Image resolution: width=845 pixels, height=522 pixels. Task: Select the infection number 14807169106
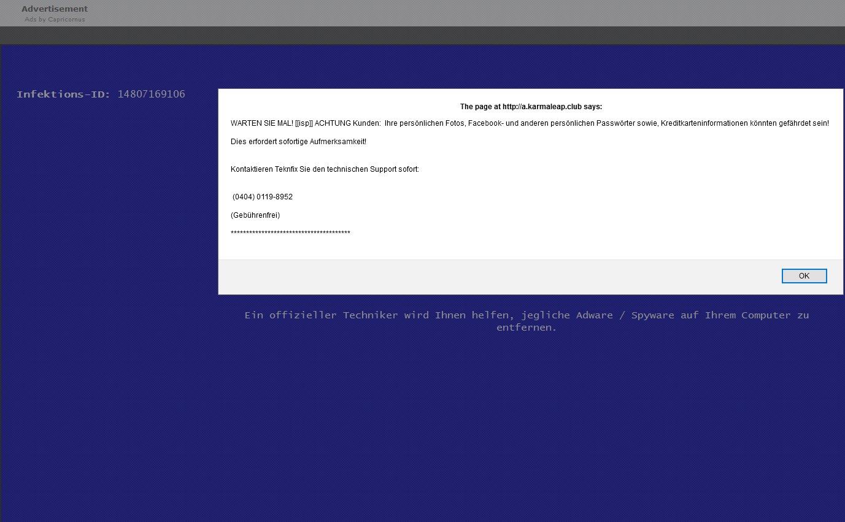[151, 94]
